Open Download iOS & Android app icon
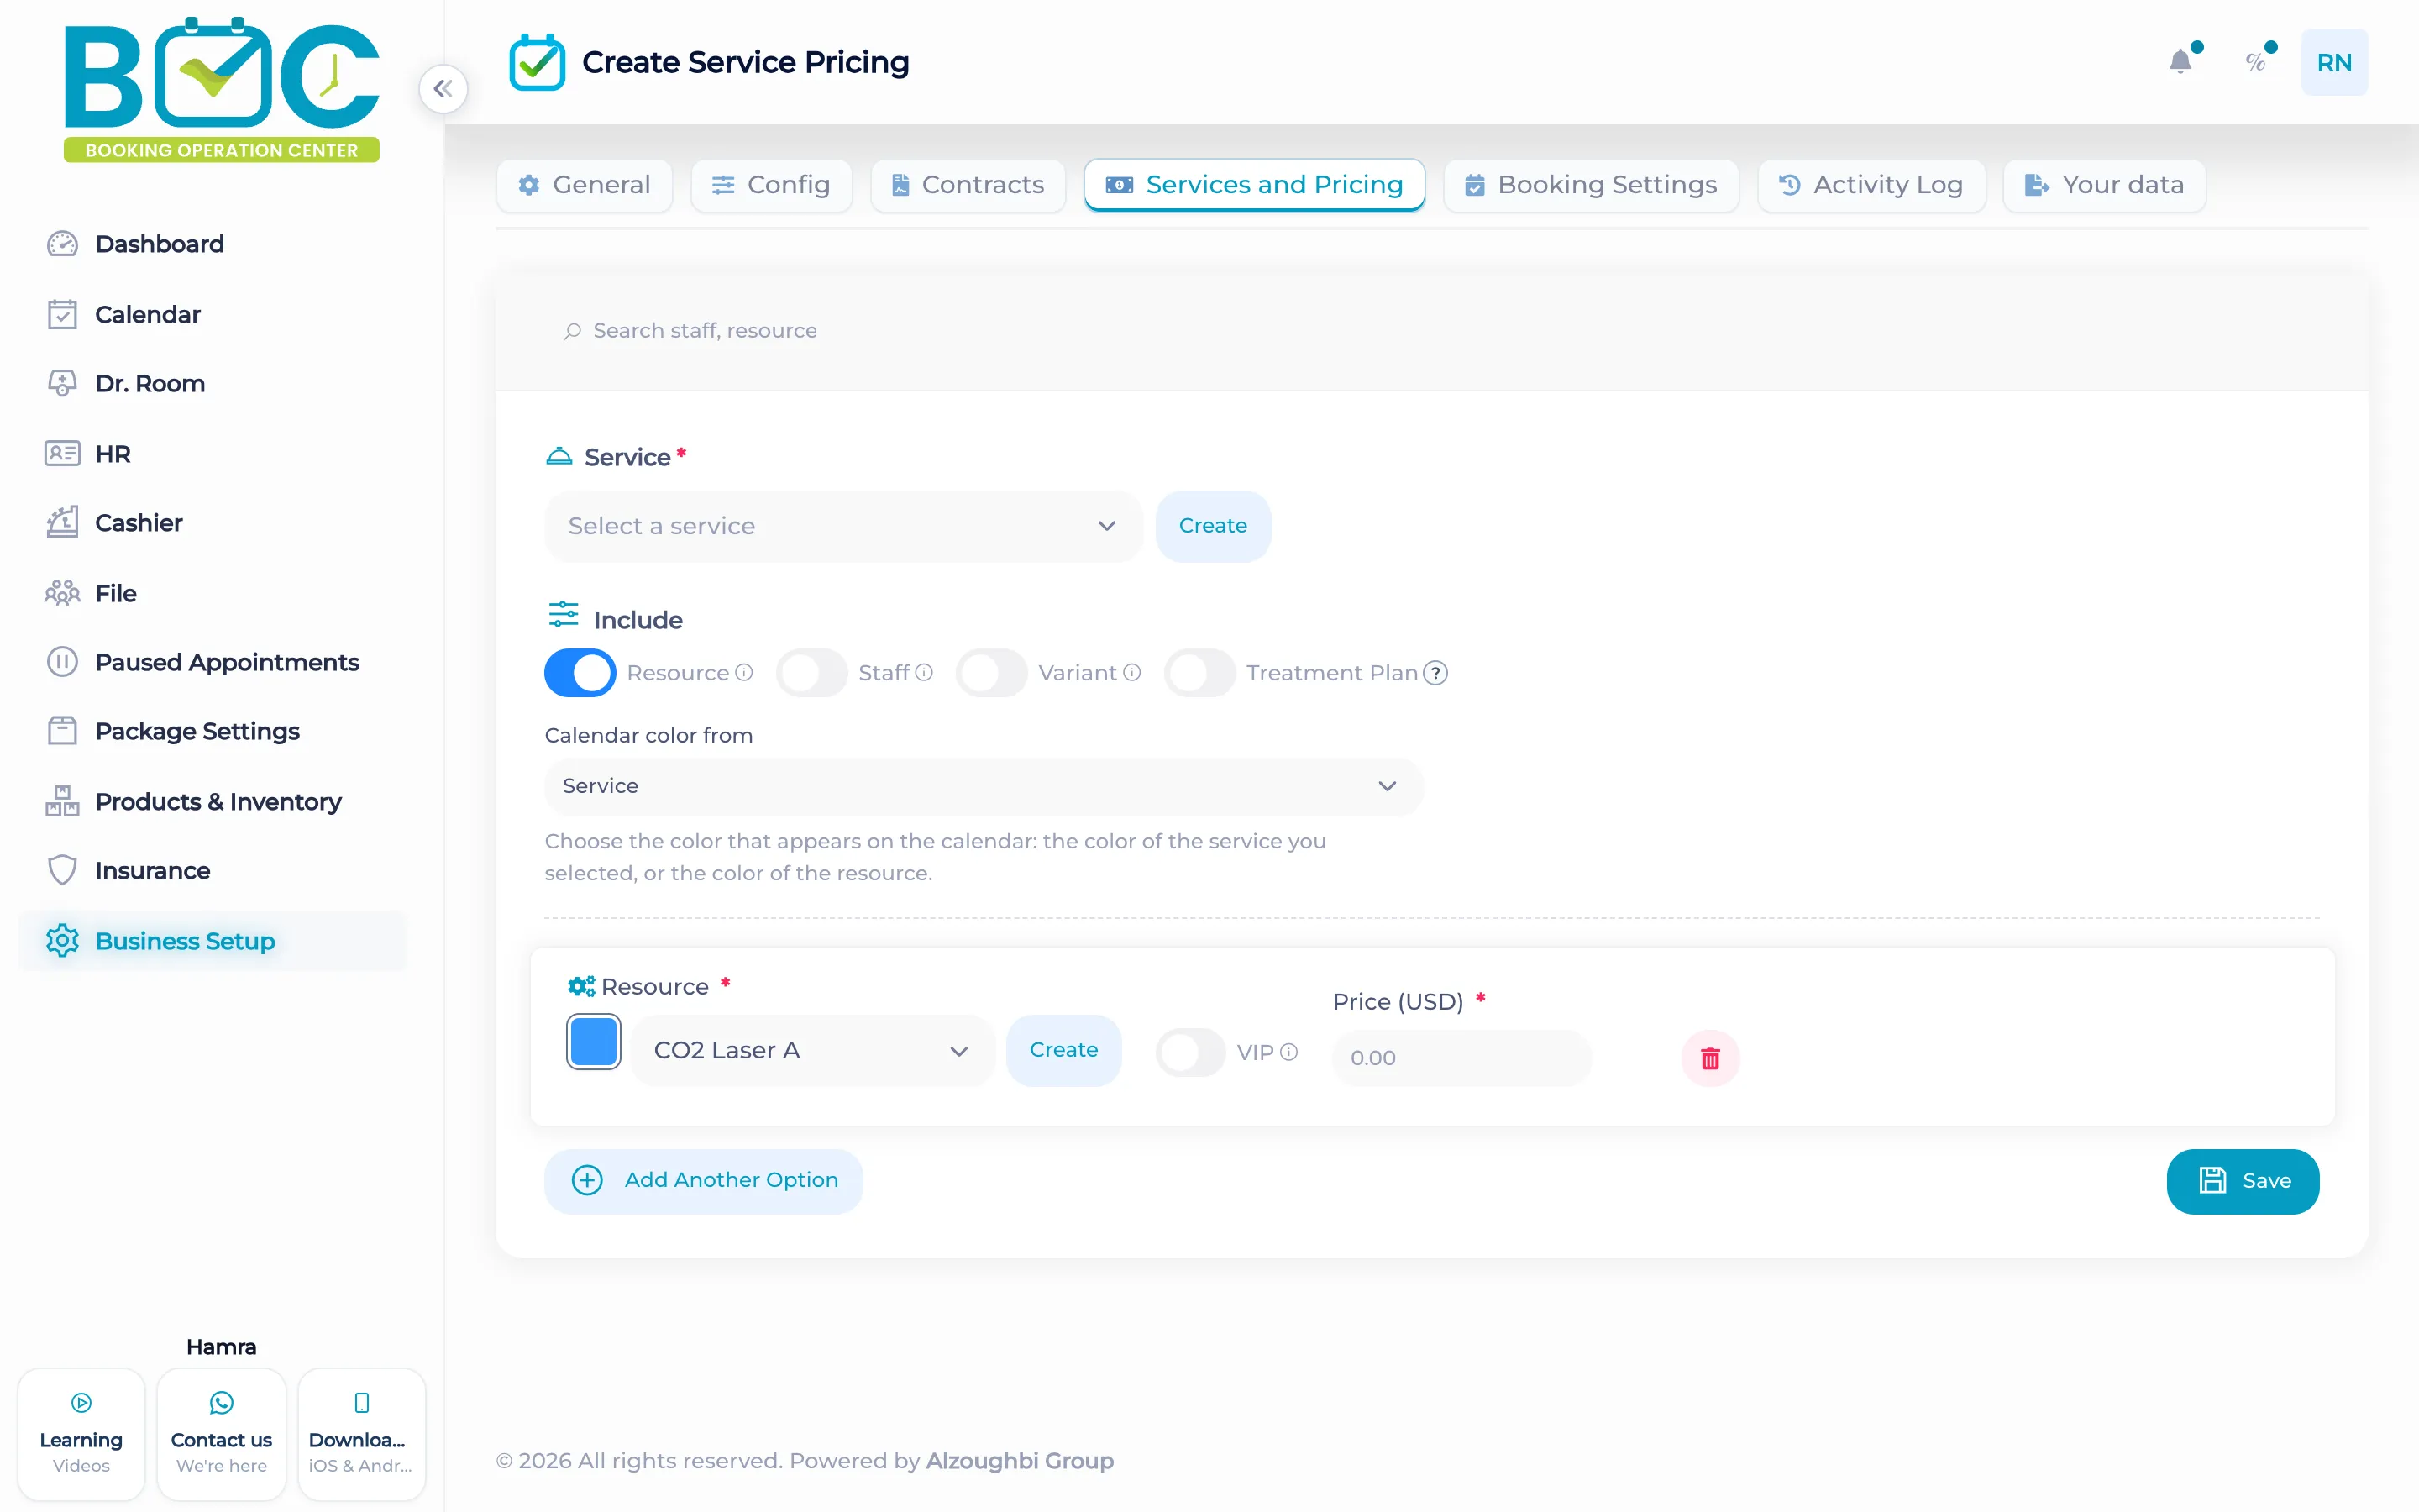The height and width of the screenshot is (1512, 2419). 362,1402
